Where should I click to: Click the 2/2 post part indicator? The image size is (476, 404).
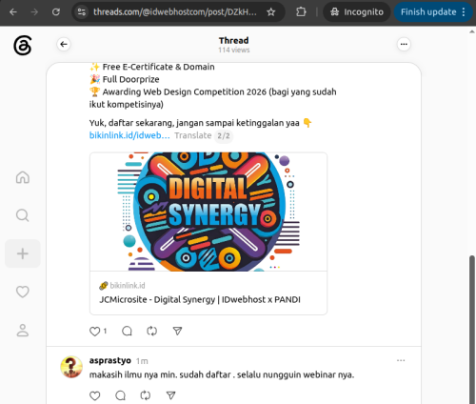pos(224,136)
